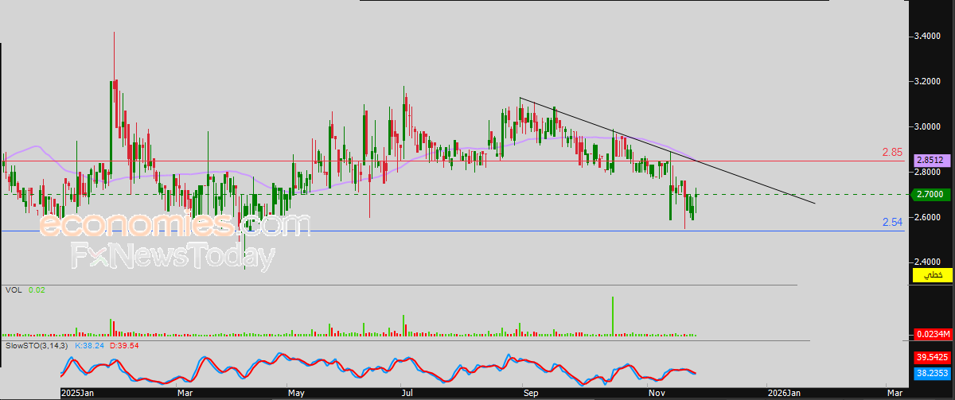Viewport: 955px width, 400px height.
Task: Select the red 39.5425 stochastic D tag
Action: 932,358
